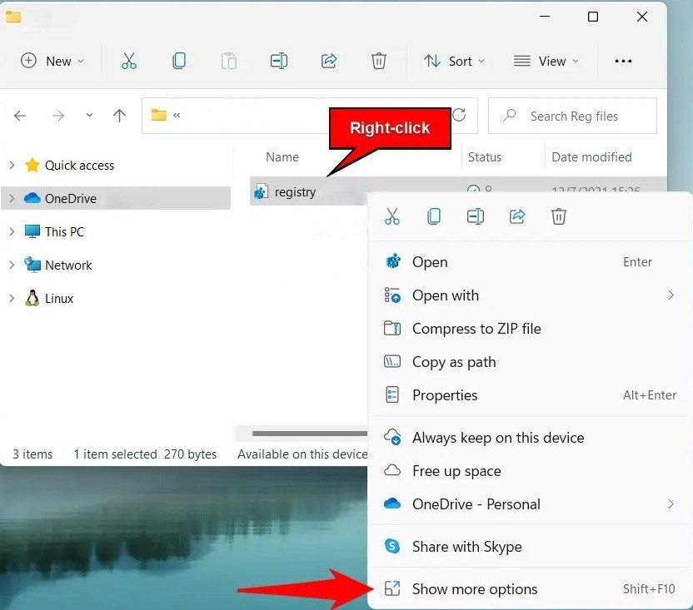
Task: Click the Cut icon in the Explorer toolbar
Action: (128, 61)
